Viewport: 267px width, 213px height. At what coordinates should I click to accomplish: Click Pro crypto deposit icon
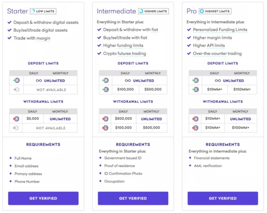click(195, 80)
